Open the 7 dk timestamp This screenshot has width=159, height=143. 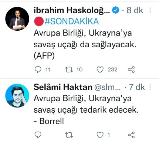pos(137,87)
